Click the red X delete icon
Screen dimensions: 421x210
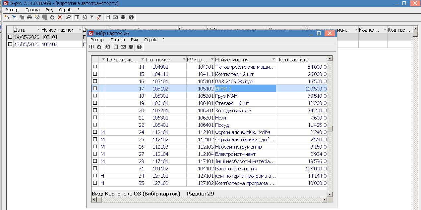click(x=60, y=17)
